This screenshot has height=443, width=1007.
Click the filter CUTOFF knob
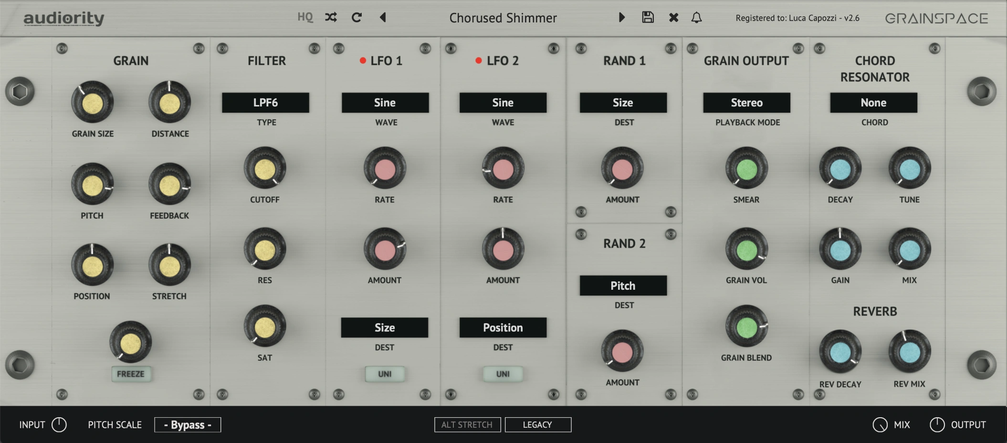[265, 168]
